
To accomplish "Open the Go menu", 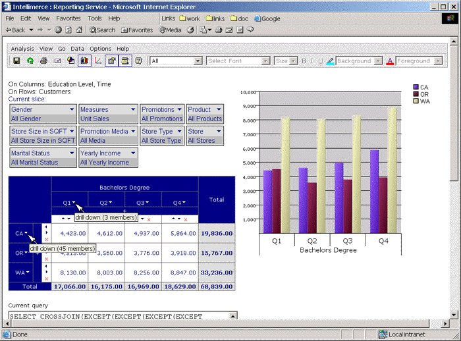I will tap(61, 49).
